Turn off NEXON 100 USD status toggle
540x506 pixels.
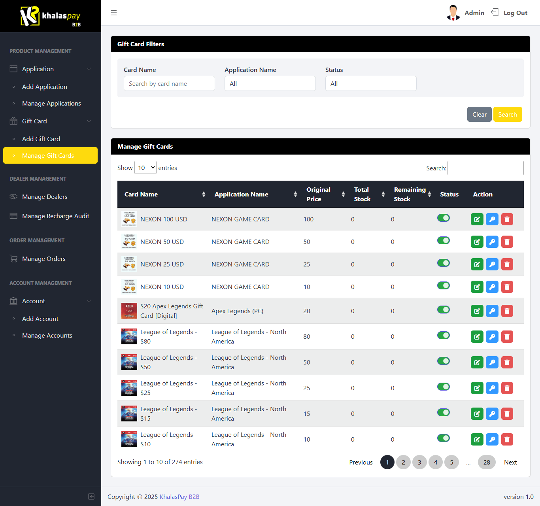tap(443, 218)
